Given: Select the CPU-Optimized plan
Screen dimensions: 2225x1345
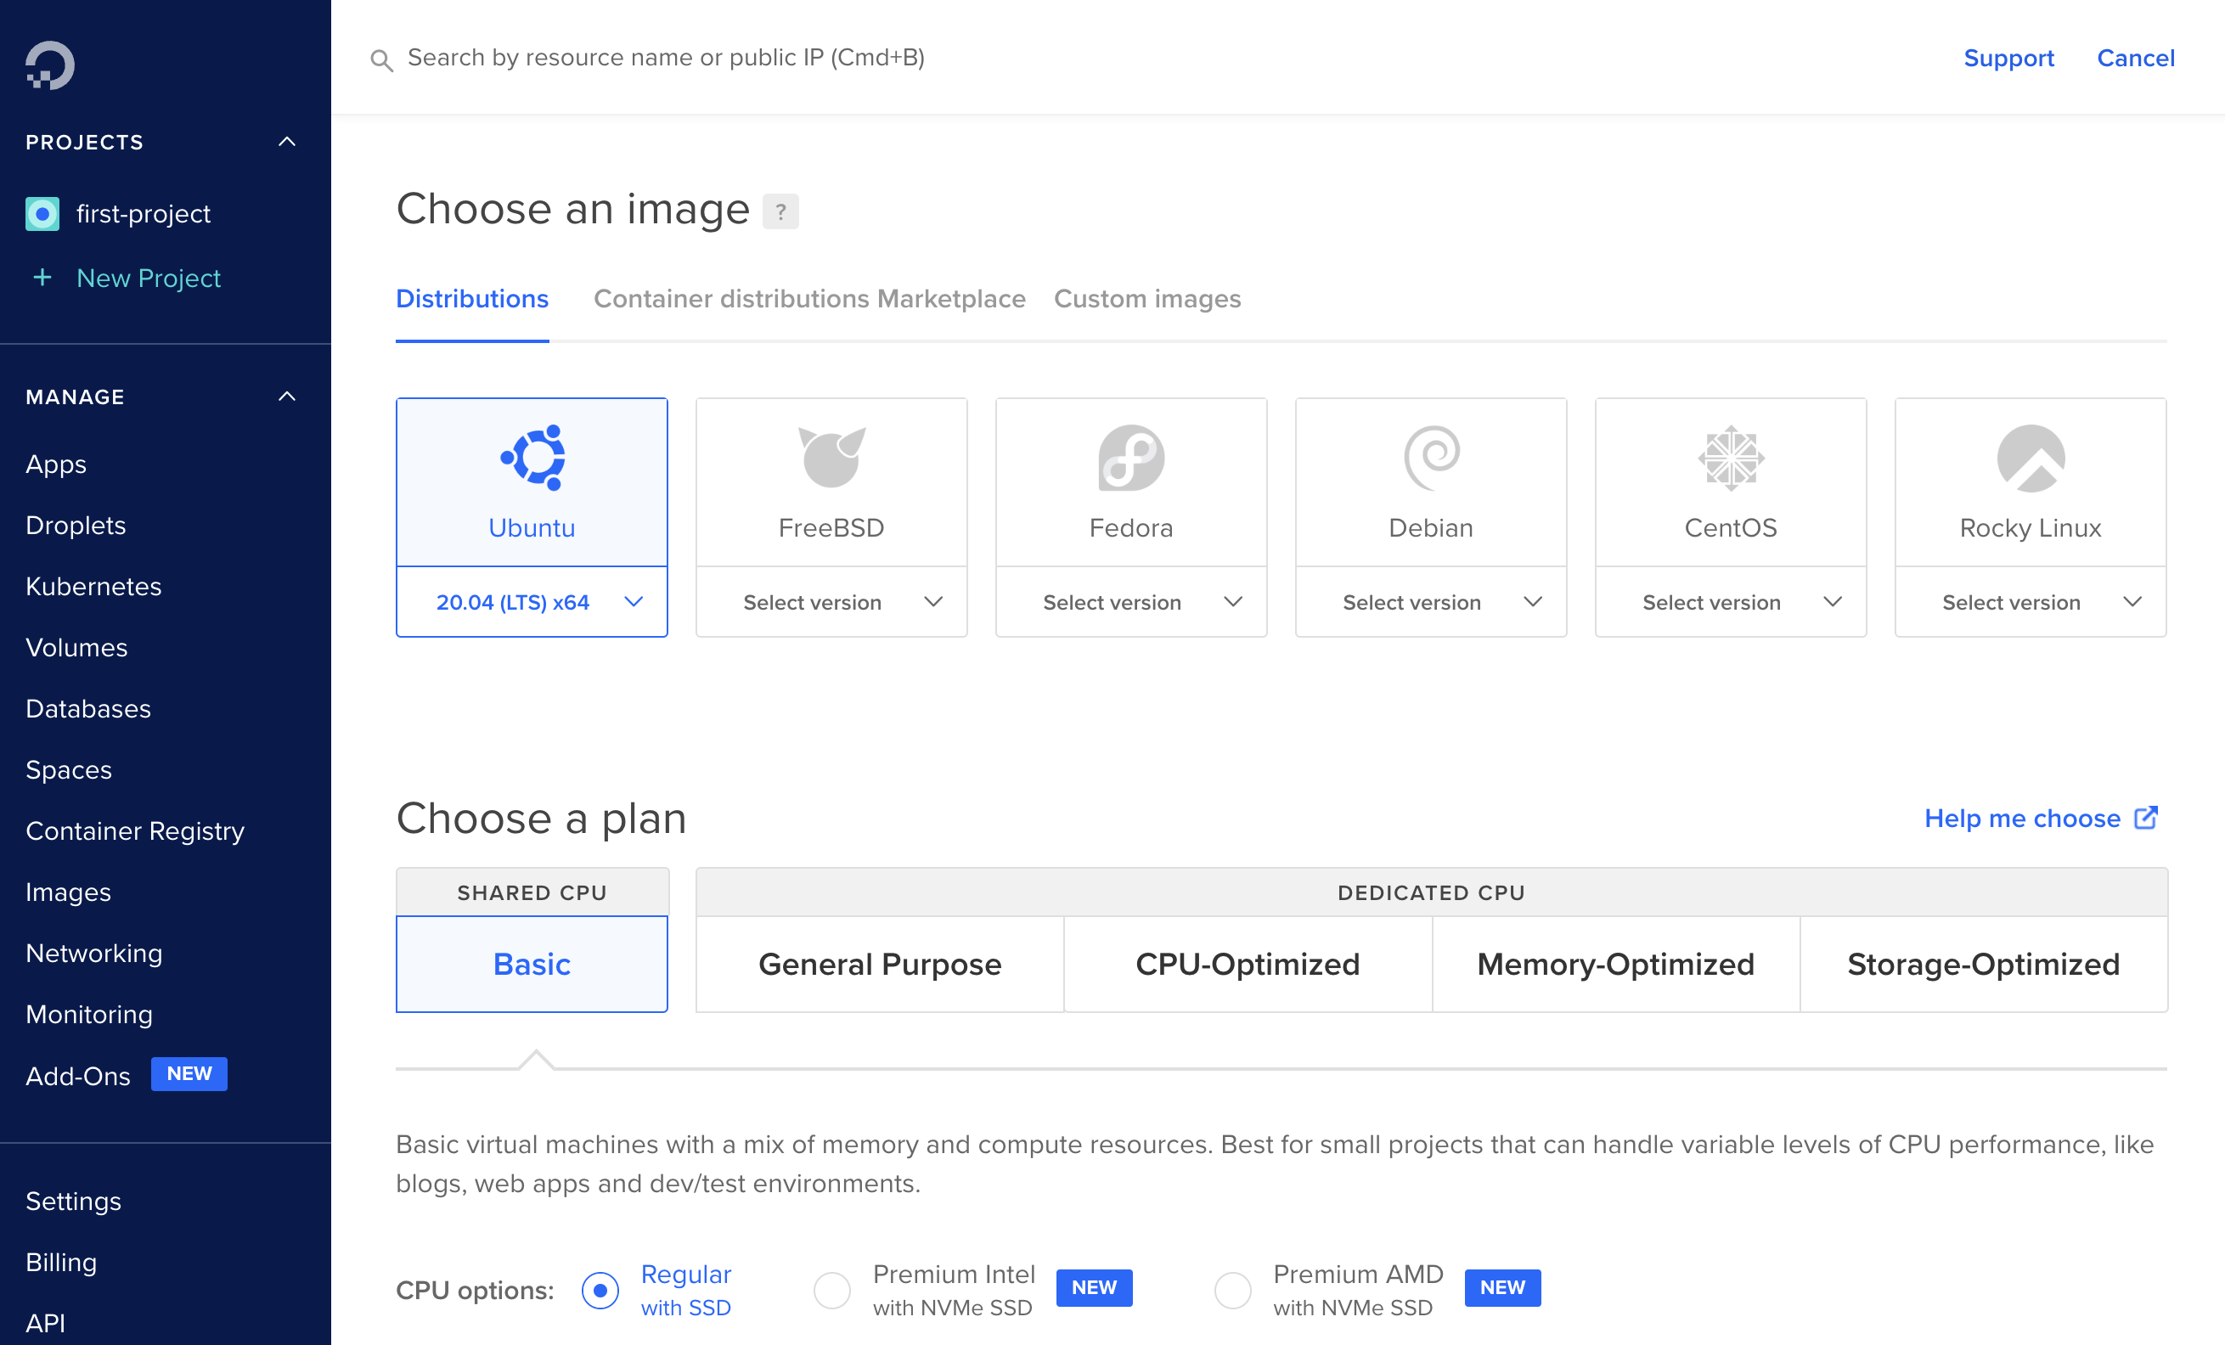Looking at the screenshot, I should tap(1248, 964).
